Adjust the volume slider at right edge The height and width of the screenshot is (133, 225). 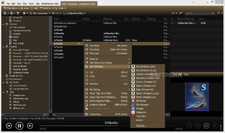pyautogui.click(x=221, y=126)
